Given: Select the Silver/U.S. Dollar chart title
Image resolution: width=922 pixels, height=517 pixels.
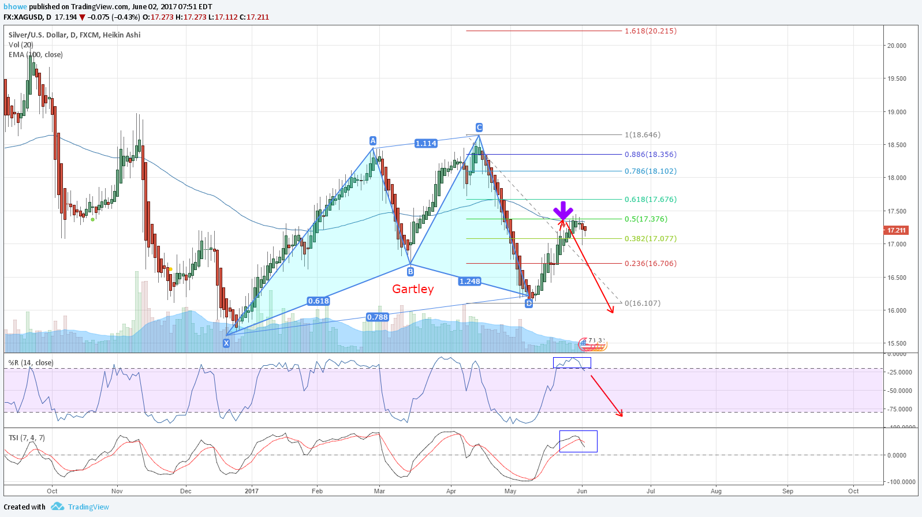Looking at the screenshot, I should click(74, 35).
